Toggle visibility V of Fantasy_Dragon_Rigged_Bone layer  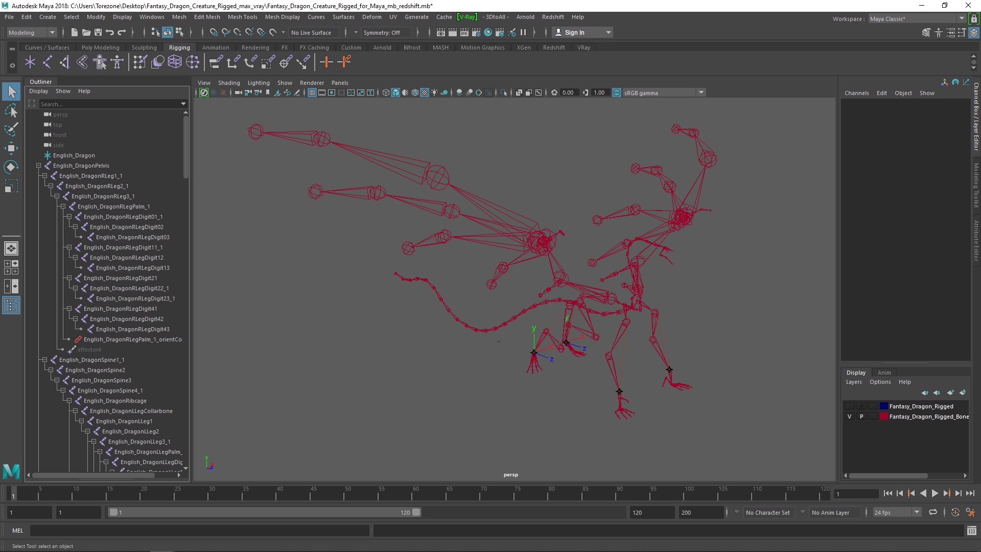pyautogui.click(x=849, y=417)
